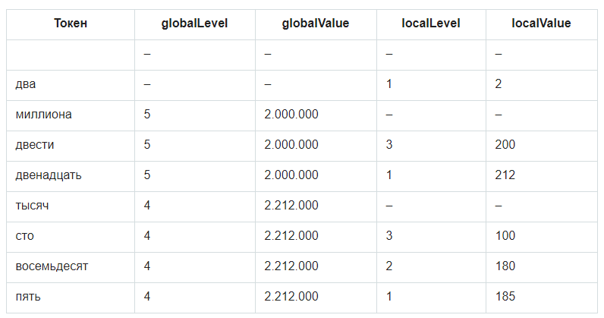This screenshot has width=604, height=318.
Task: Click the Токен column header
Action: coord(71,24)
